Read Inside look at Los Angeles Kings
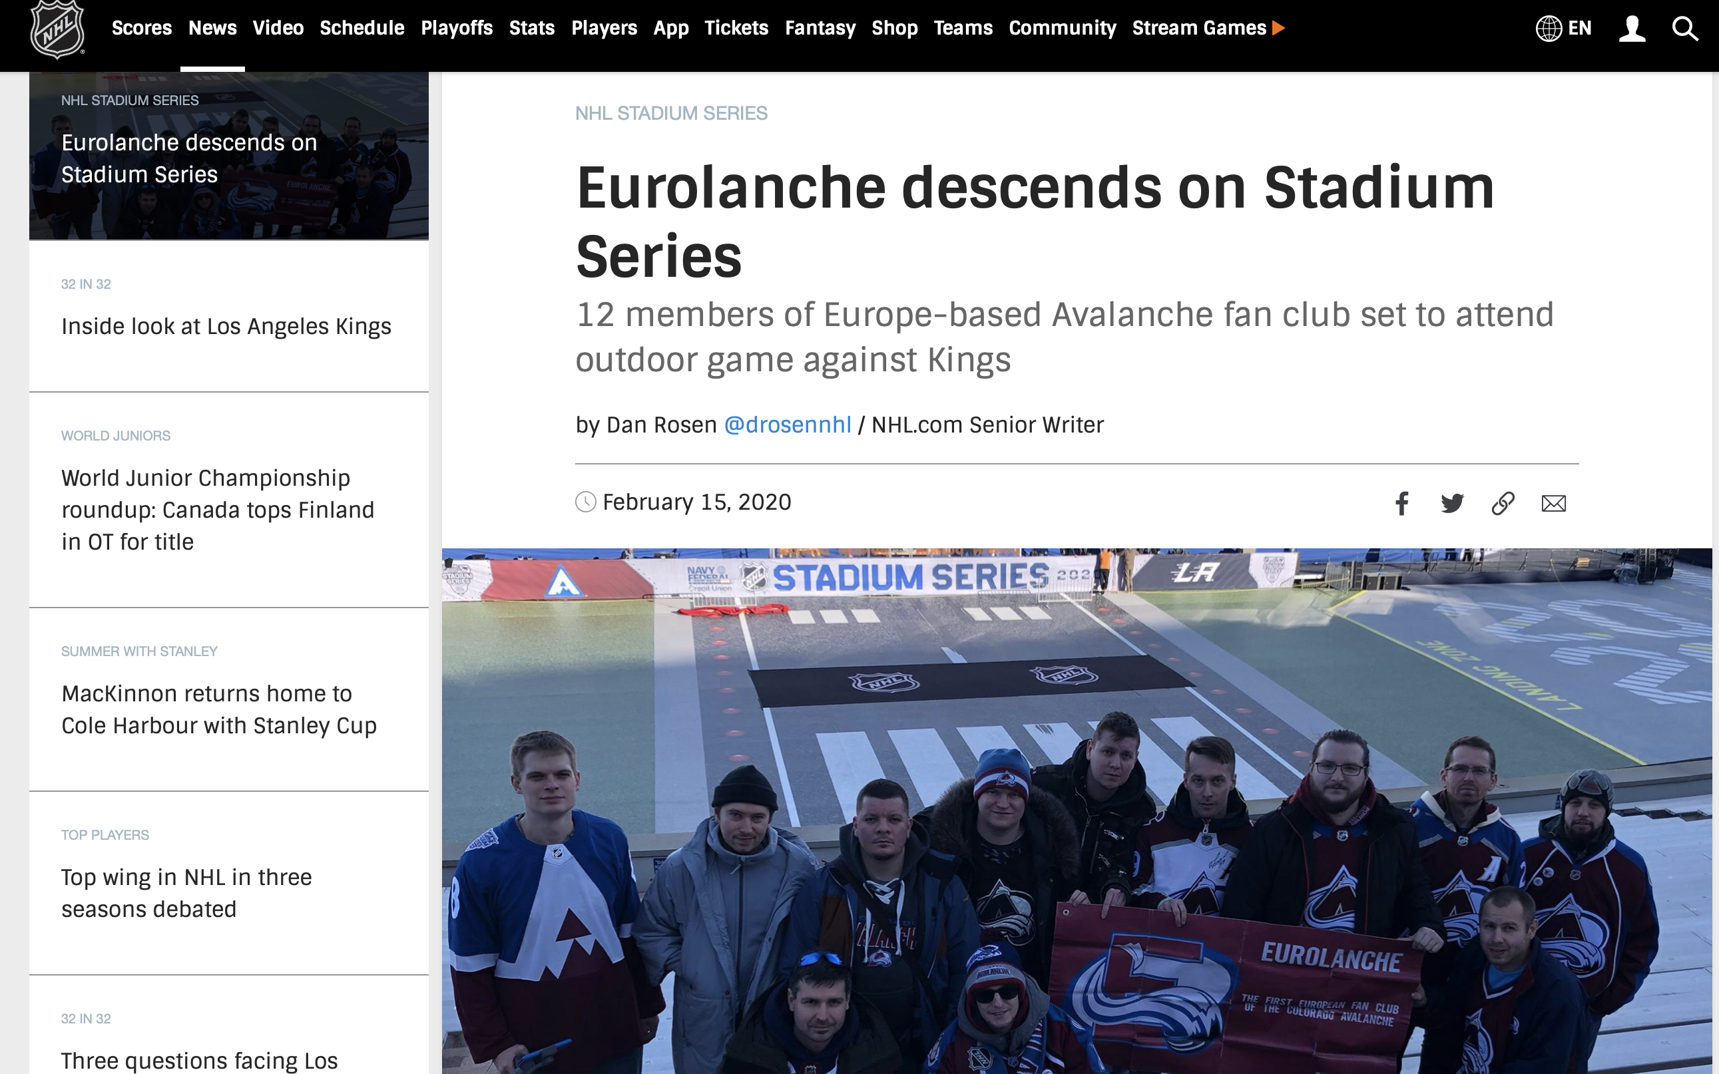 tap(226, 326)
